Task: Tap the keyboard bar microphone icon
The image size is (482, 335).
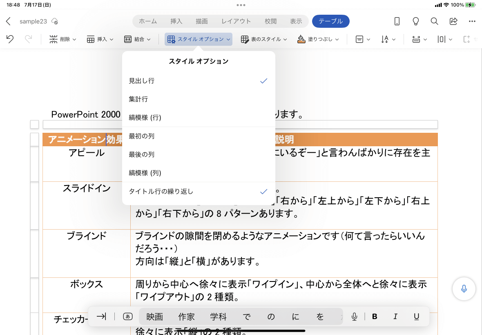Action: pos(354,317)
